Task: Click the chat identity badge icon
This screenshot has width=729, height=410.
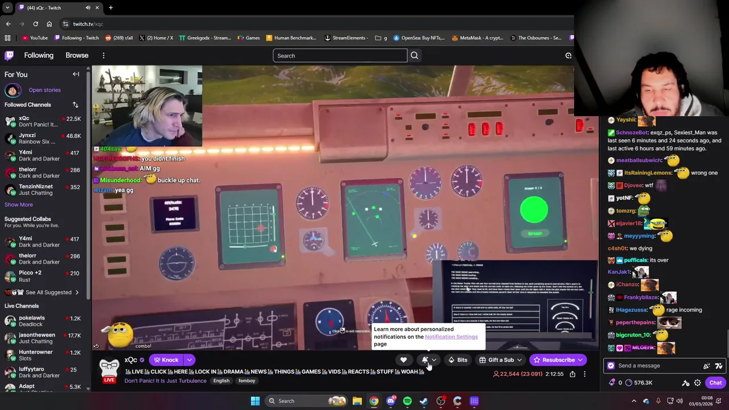Action: coord(611,366)
